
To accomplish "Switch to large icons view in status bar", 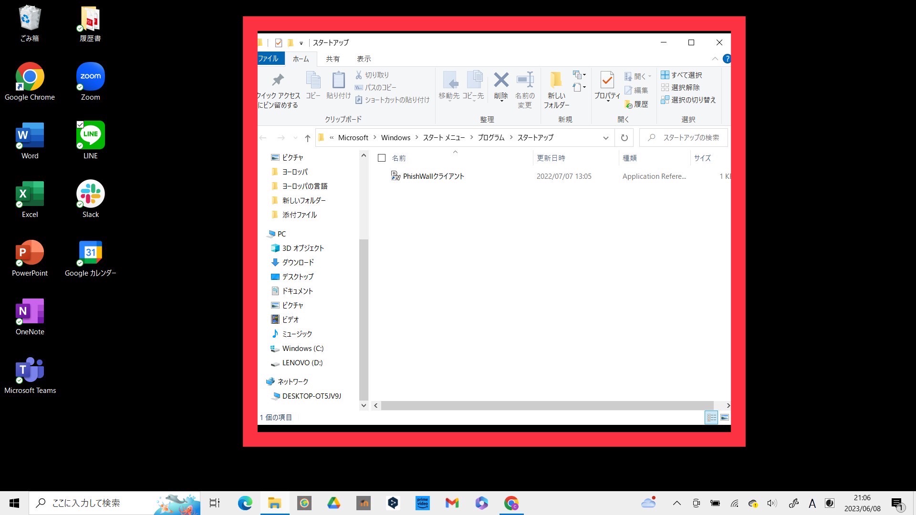I will [725, 418].
